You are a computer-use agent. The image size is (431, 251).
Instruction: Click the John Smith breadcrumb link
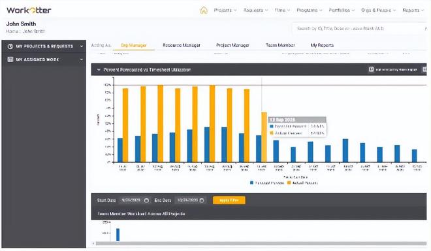[x=33, y=31]
